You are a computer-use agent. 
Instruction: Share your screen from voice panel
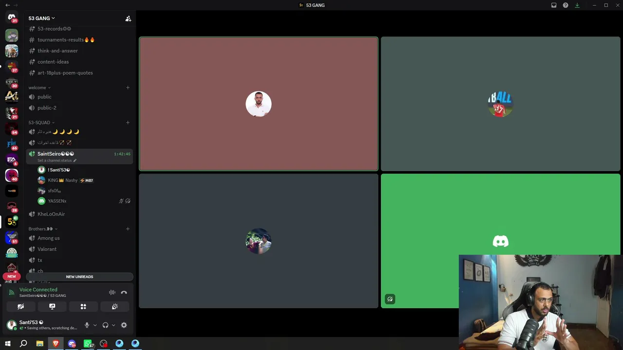tap(52, 306)
